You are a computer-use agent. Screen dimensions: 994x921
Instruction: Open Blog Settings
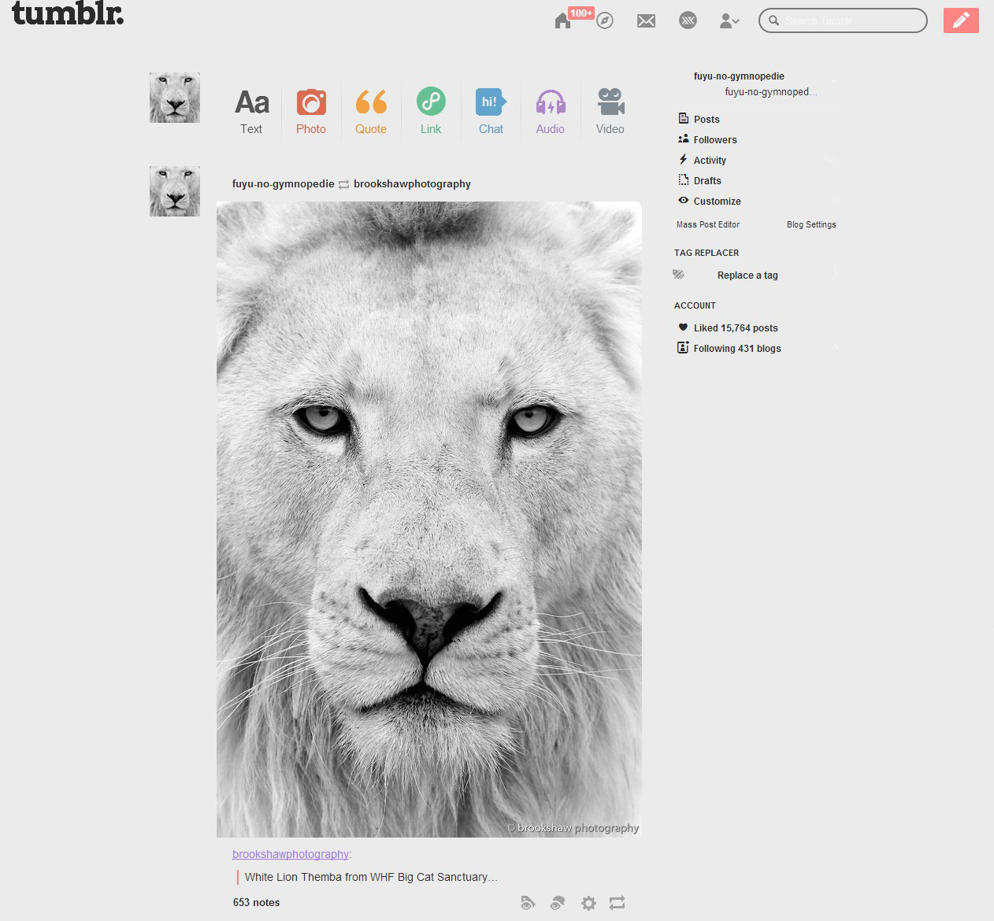[811, 224]
